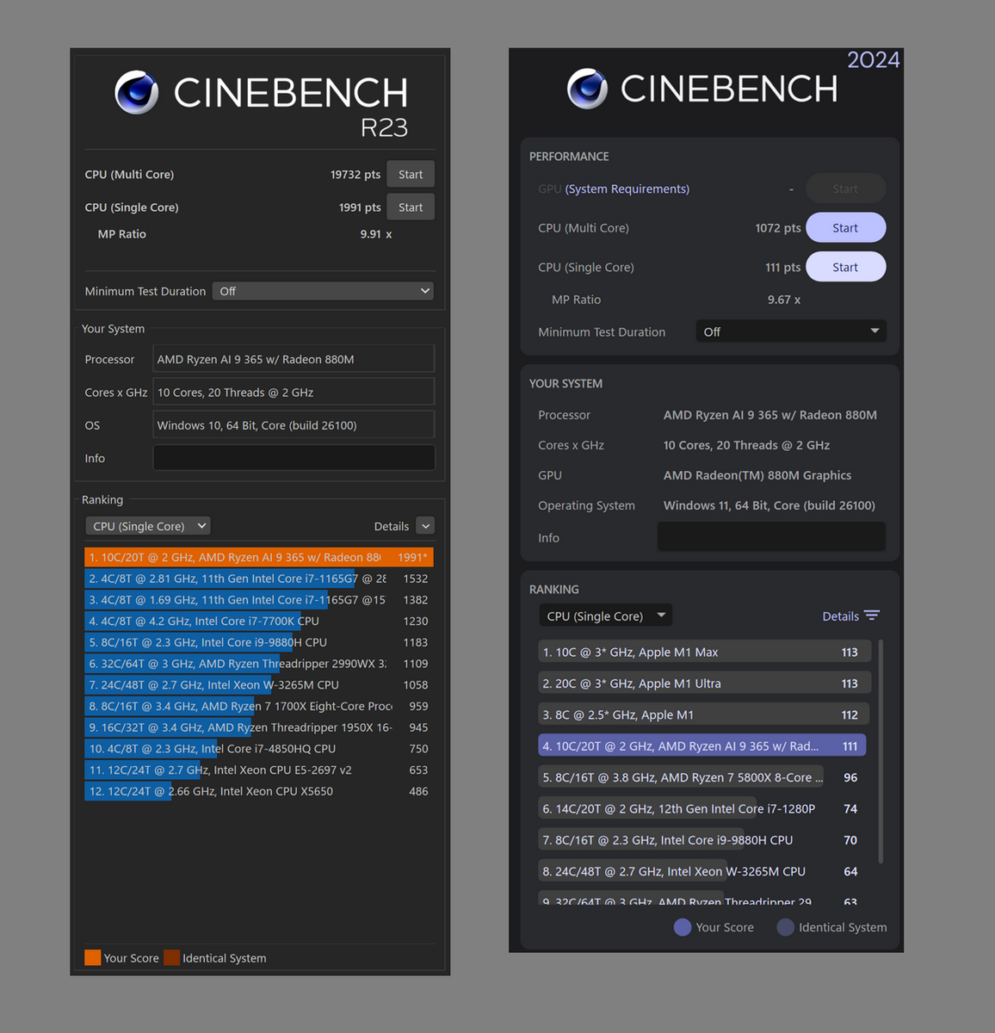Select 2024 row Apple M1 Max
The image size is (995, 1033).
(704, 652)
